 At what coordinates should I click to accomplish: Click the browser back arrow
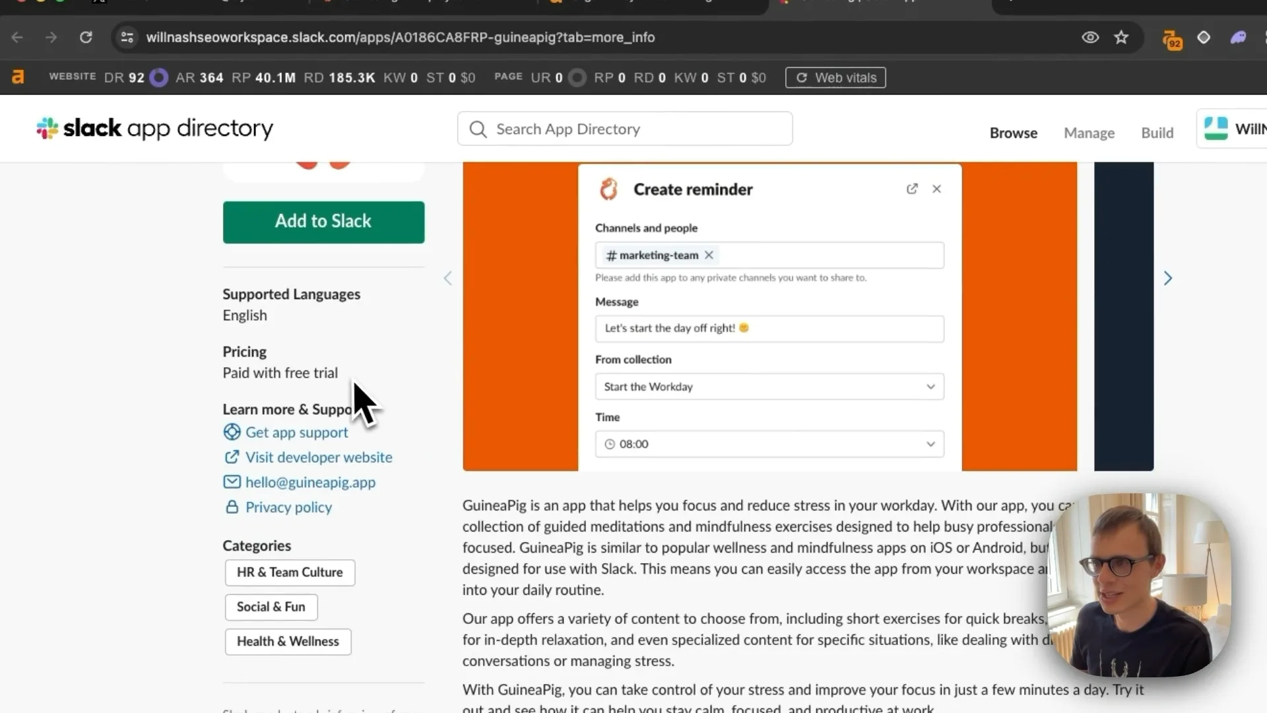[18, 38]
